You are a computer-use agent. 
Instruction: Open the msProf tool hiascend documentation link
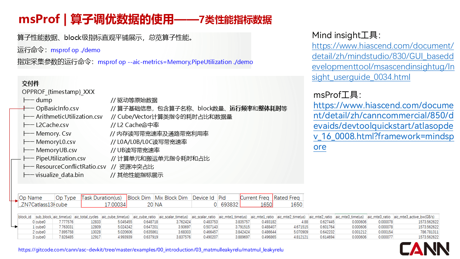383,126
